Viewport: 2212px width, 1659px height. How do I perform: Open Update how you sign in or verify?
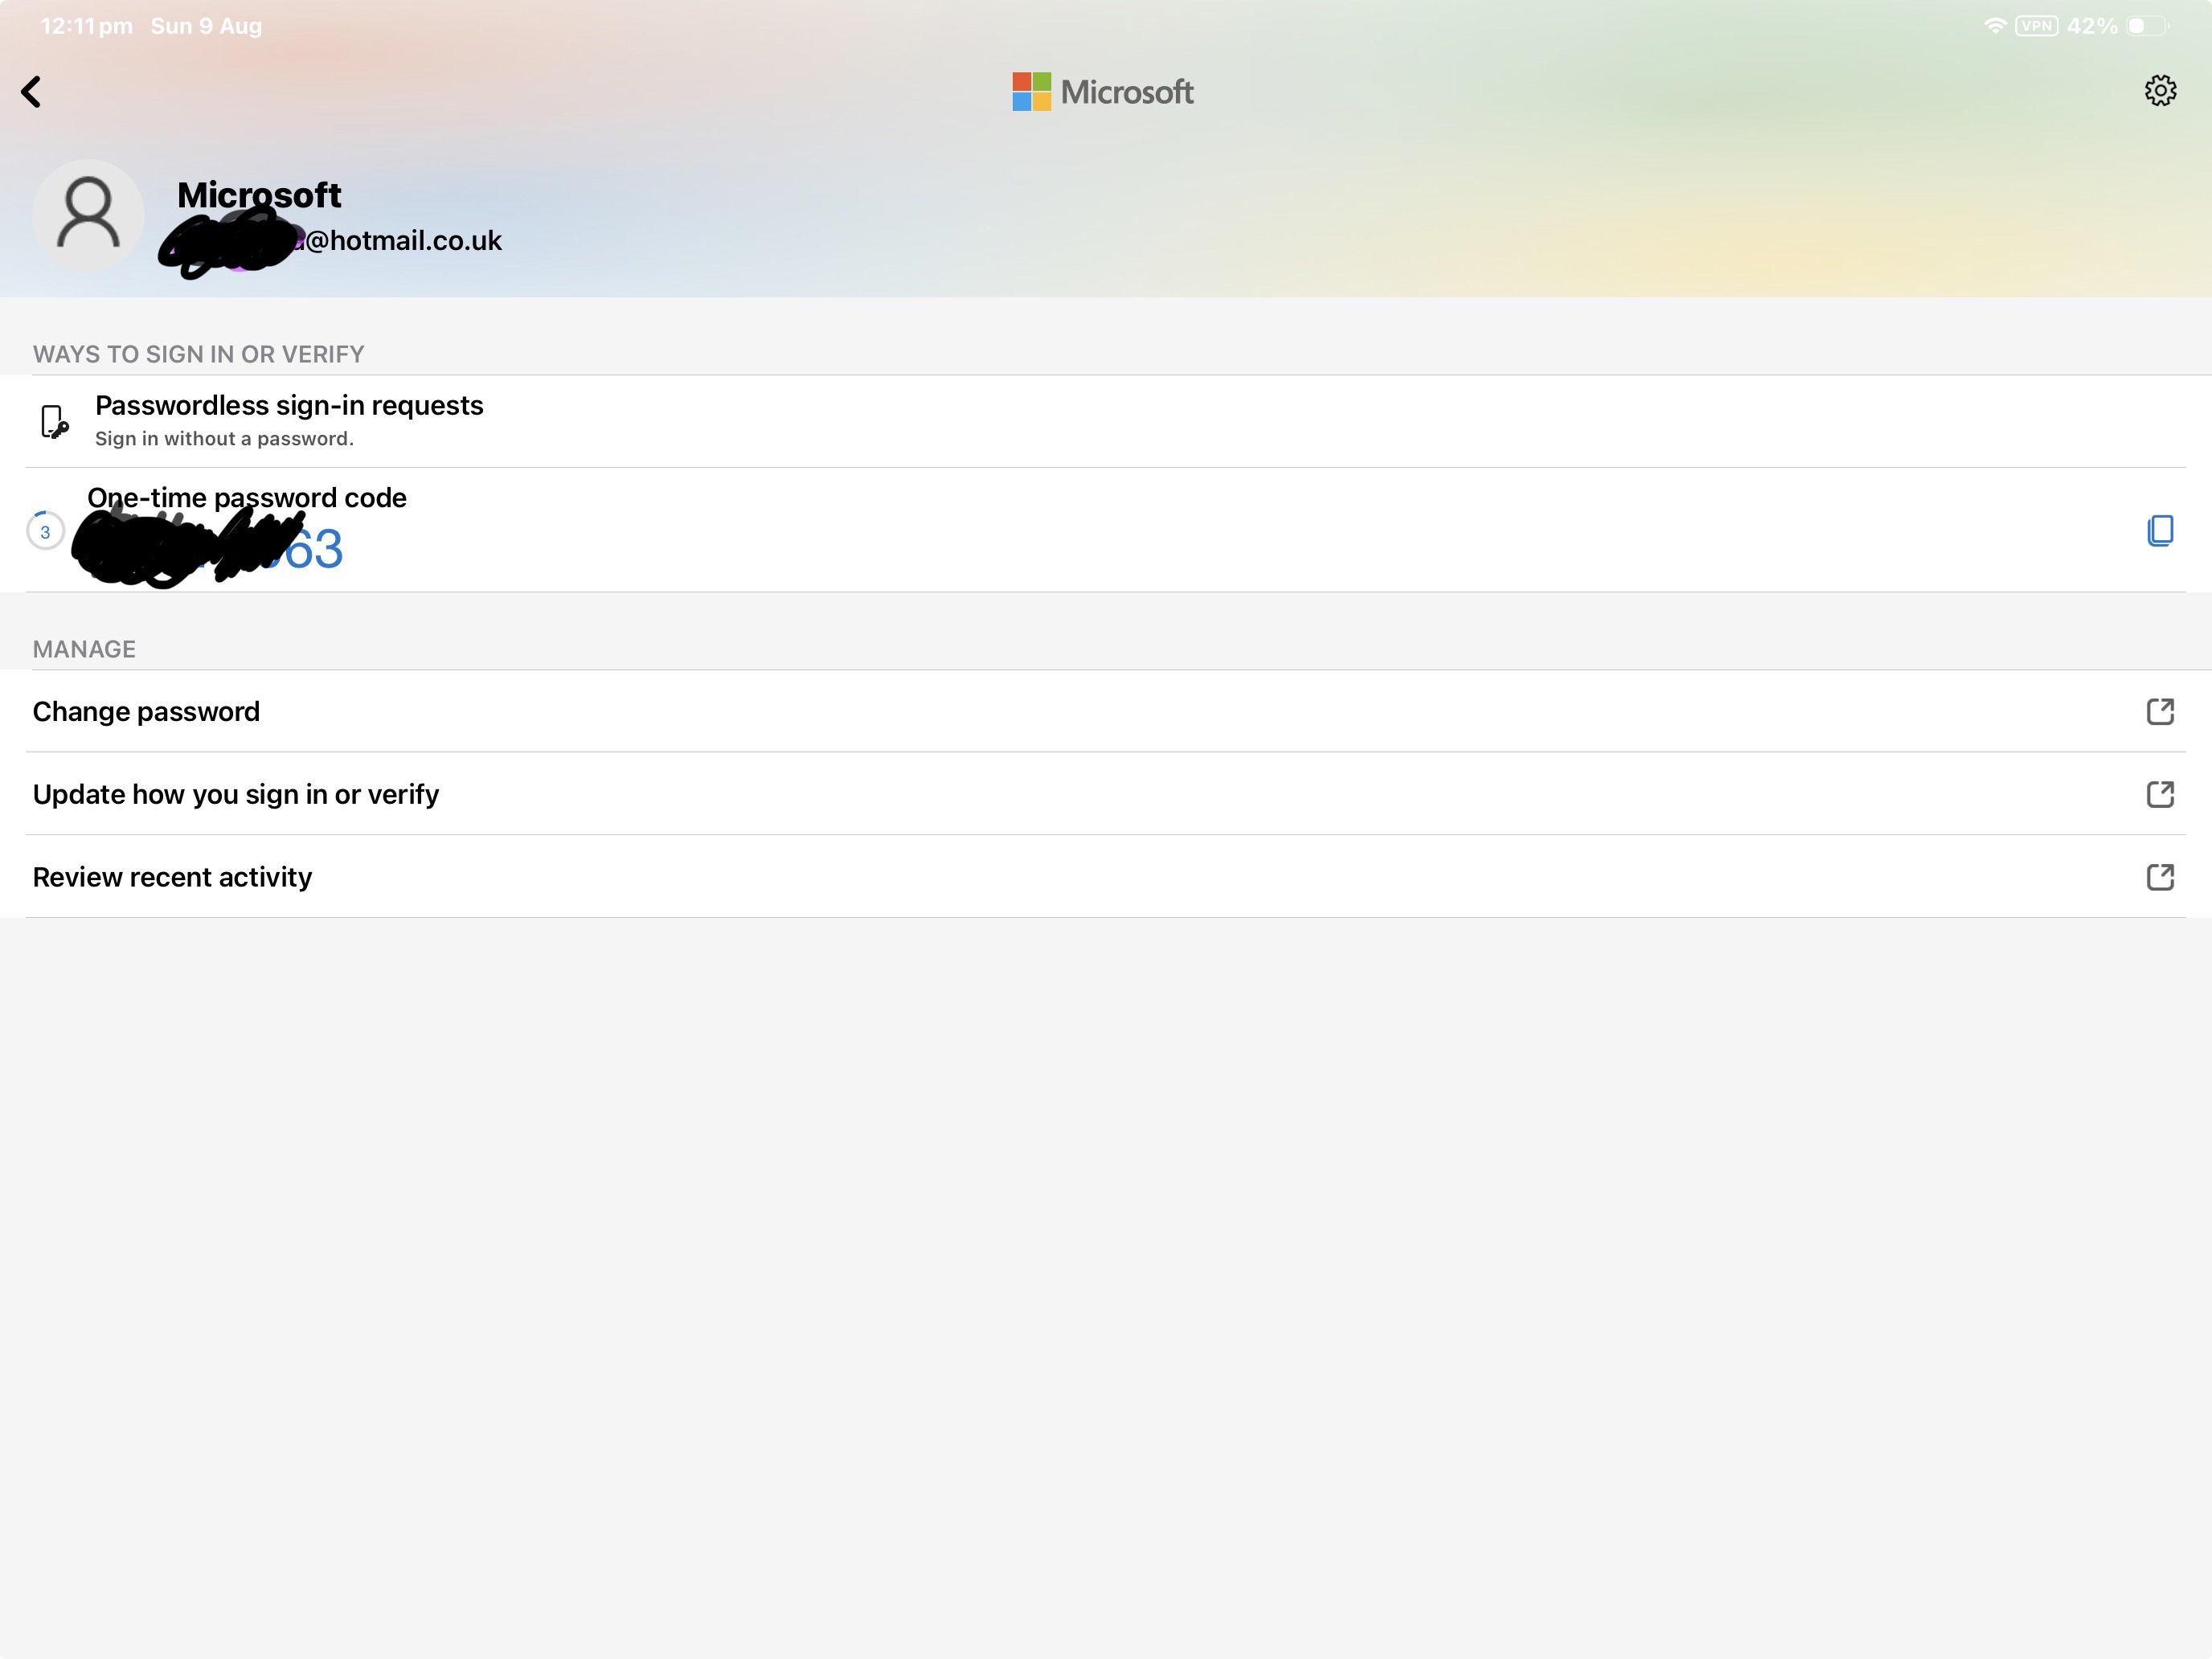[x=1106, y=794]
